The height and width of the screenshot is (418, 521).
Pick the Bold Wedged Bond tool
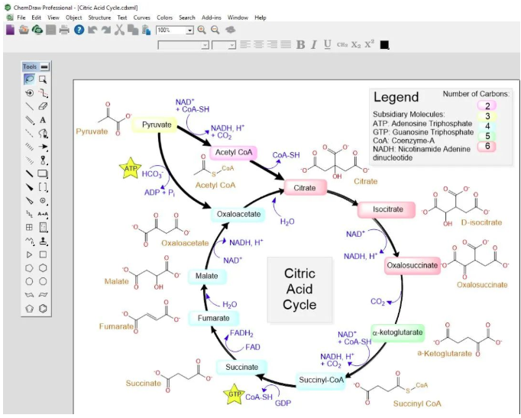pos(29,187)
